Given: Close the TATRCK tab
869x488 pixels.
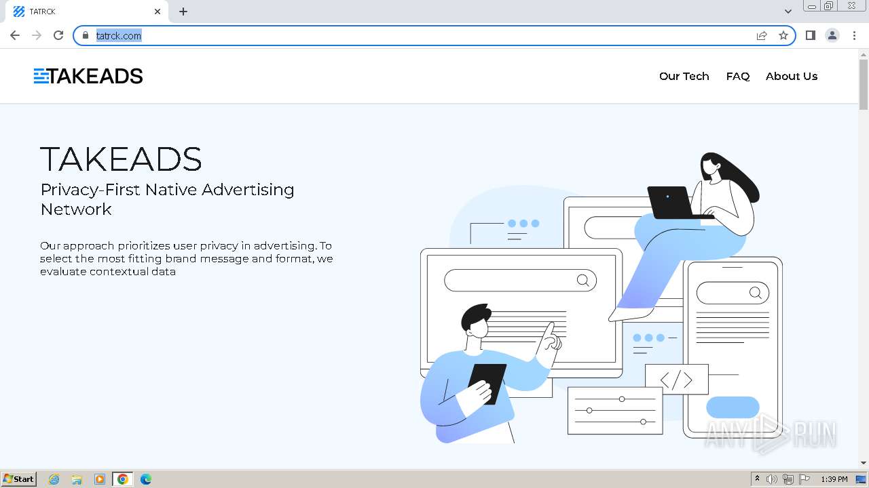Looking at the screenshot, I should [x=158, y=12].
